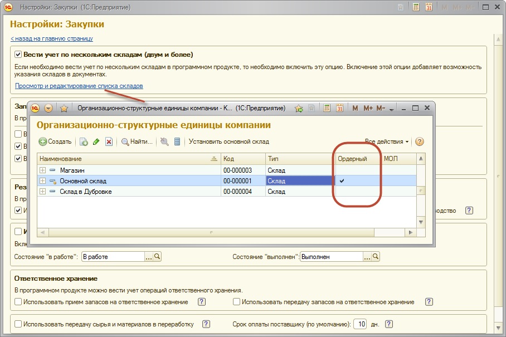Screen dimensions: 506x337
Task: Open the Все действия dropdown menu
Action: [x=387, y=141]
